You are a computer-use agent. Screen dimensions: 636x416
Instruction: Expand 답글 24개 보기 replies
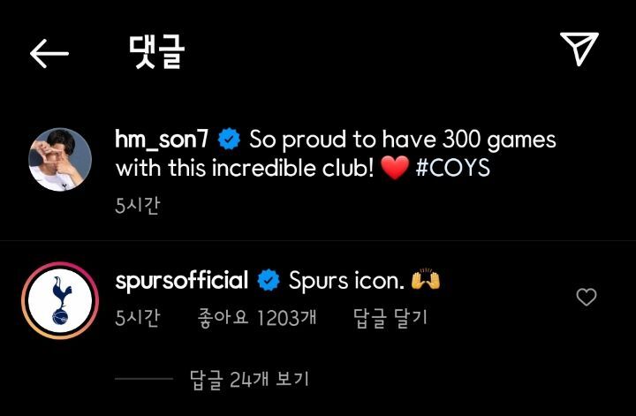(249, 380)
